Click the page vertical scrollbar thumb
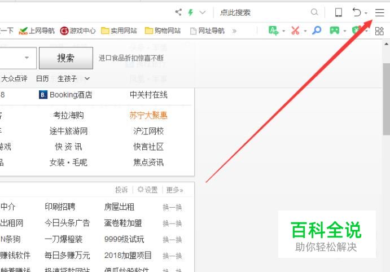390x272 pixels. 386,99
